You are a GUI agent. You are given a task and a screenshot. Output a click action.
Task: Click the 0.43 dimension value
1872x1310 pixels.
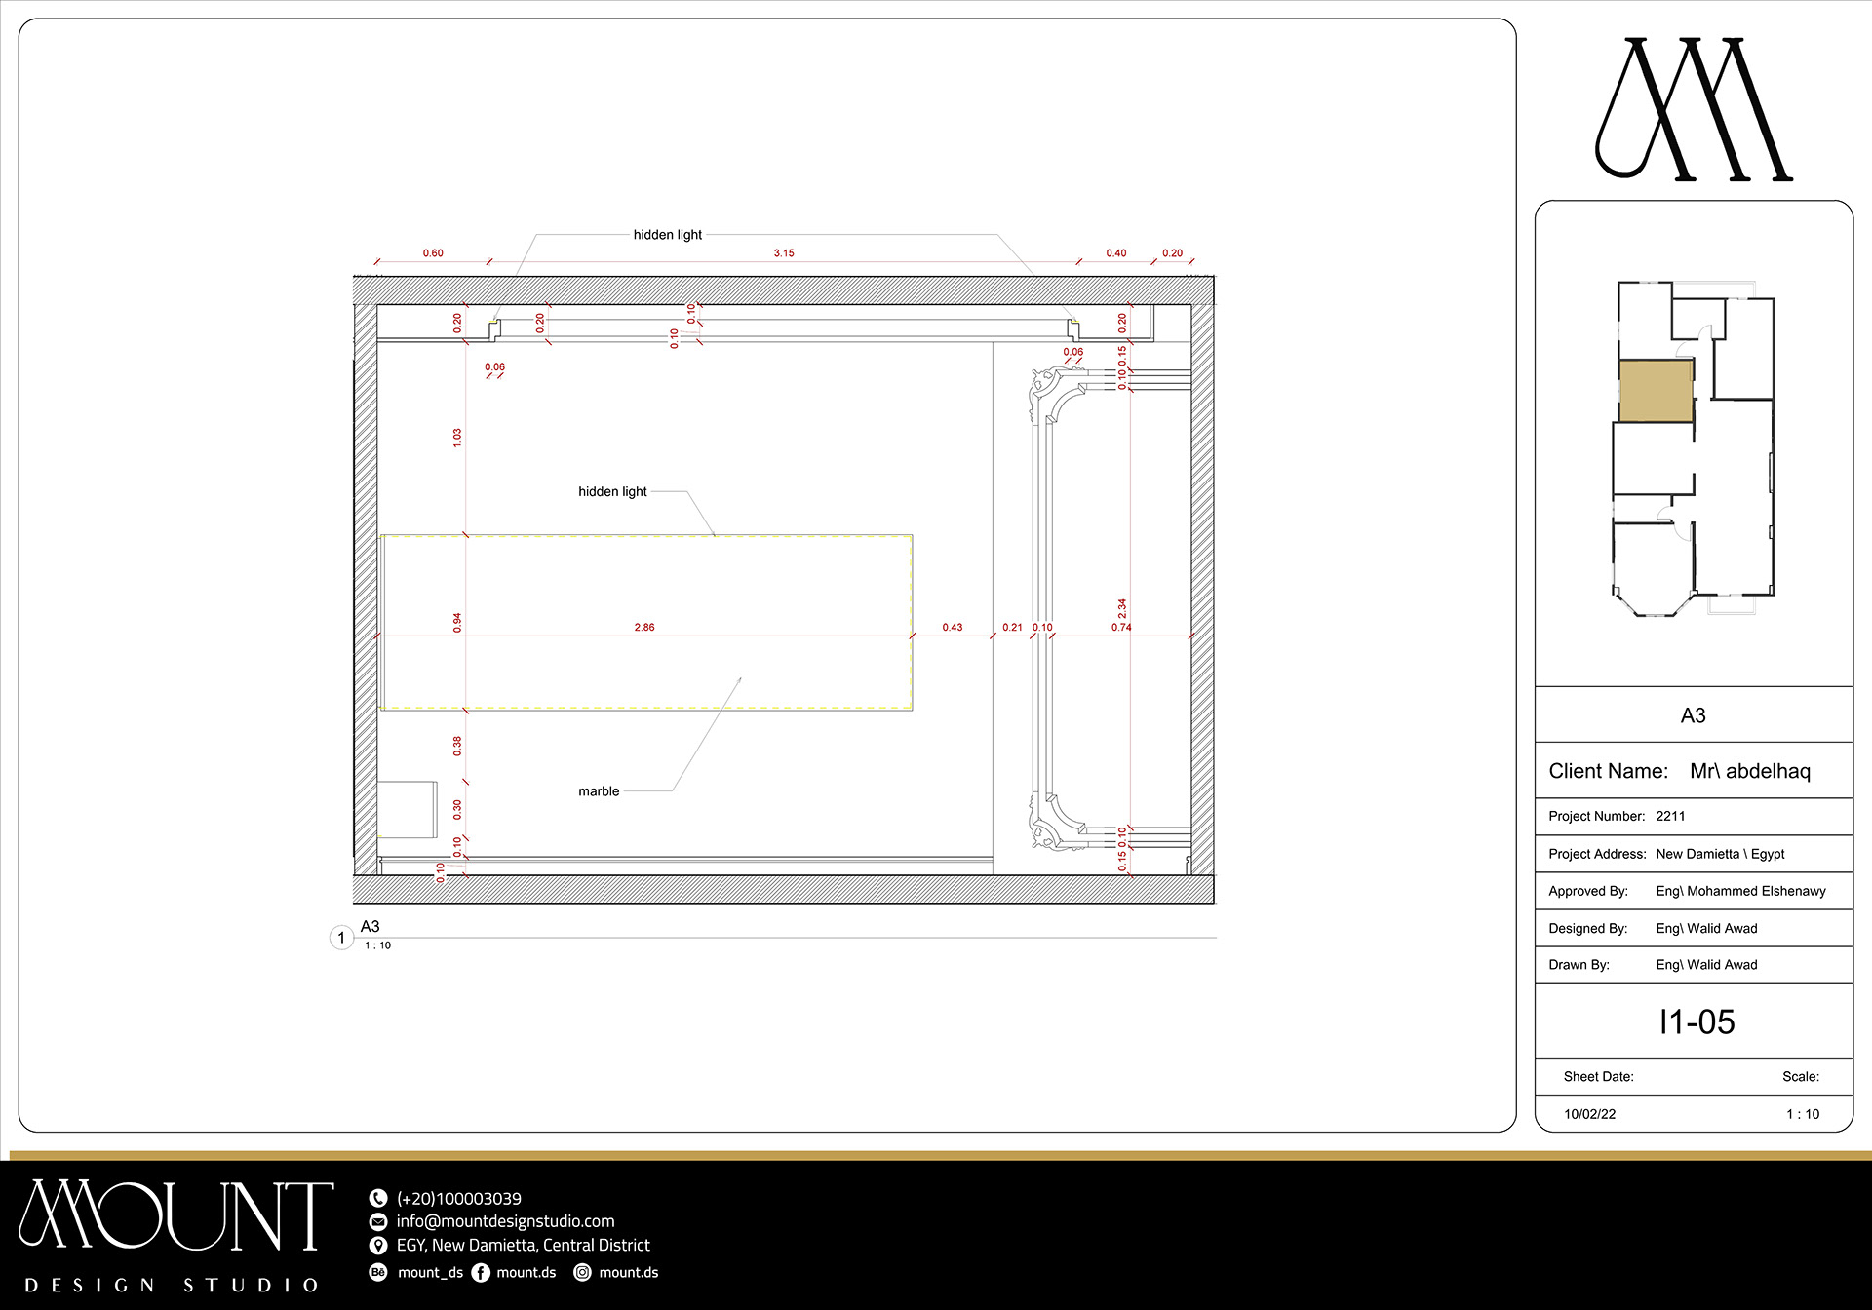(x=953, y=628)
